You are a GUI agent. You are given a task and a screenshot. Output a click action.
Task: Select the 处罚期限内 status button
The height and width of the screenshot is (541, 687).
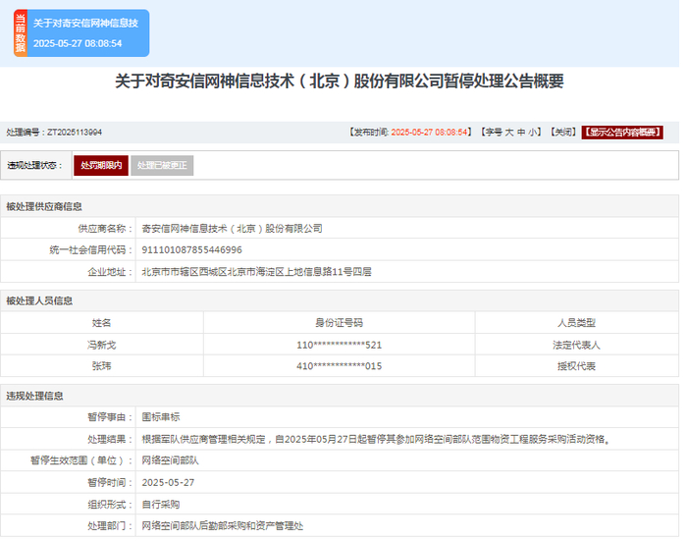(x=101, y=165)
